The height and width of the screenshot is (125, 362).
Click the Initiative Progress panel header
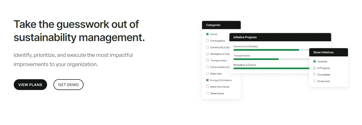click(x=280, y=37)
